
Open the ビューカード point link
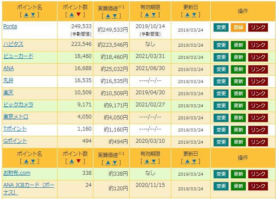pos(18,56)
